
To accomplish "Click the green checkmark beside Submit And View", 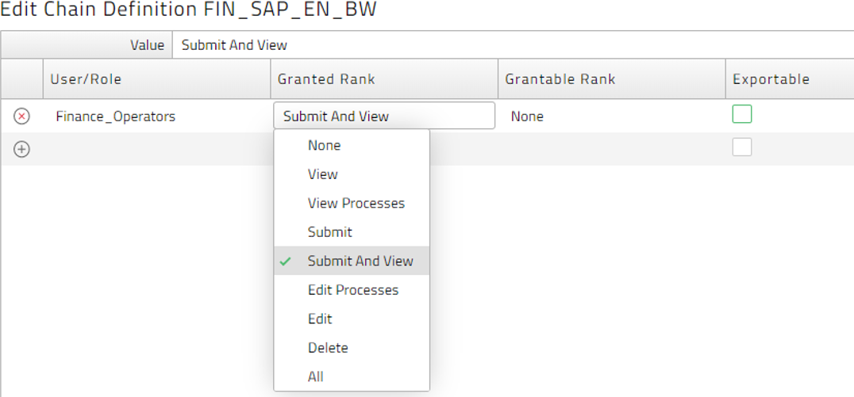I will pos(285,261).
